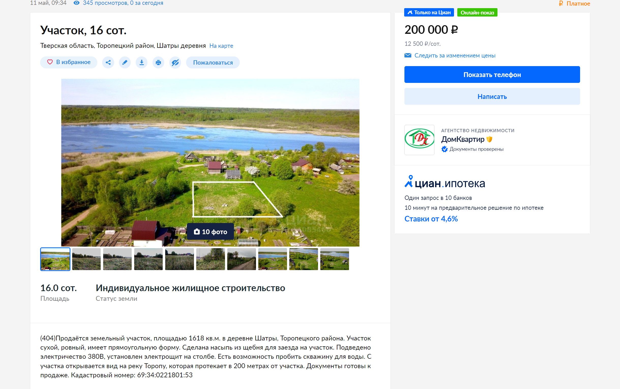The image size is (620, 389).
Task: Follow Ставки от 4,6% link
Action: click(x=431, y=219)
